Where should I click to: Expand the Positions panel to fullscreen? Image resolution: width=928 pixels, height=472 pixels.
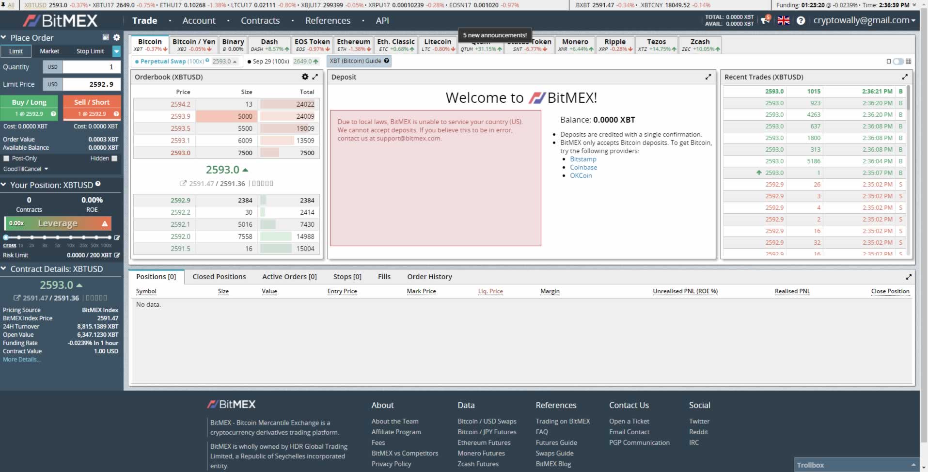[x=909, y=277]
